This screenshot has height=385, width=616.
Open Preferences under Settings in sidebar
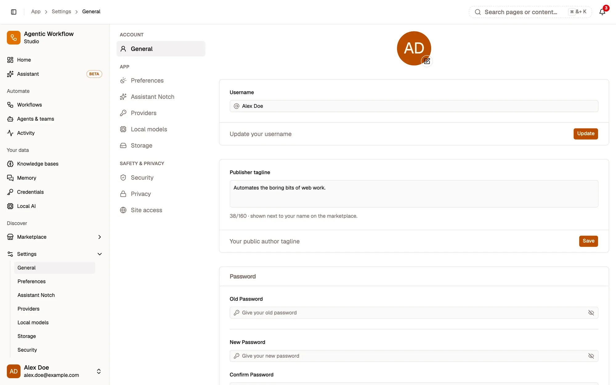pyautogui.click(x=55, y=282)
